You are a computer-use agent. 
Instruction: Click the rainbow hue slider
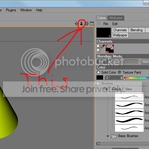point(136,78)
